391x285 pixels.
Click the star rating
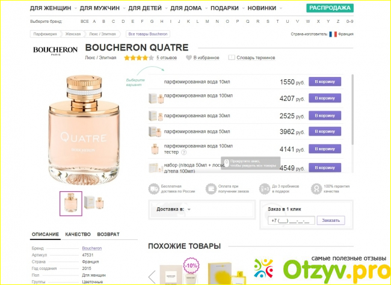pyautogui.click(x=139, y=58)
